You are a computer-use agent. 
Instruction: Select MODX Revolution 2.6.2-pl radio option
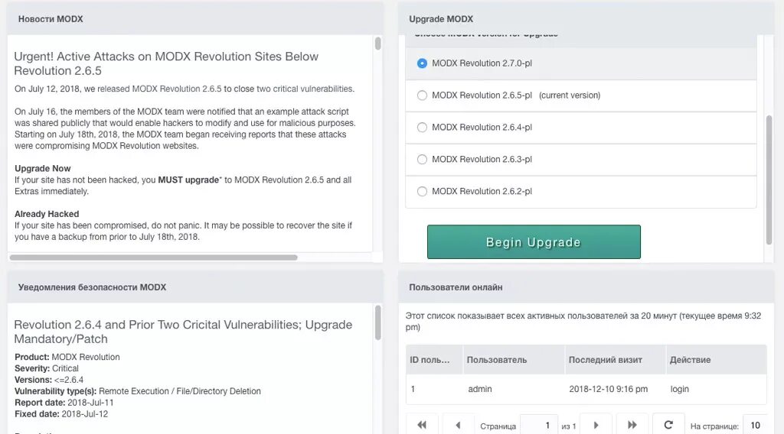coord(422,191)
